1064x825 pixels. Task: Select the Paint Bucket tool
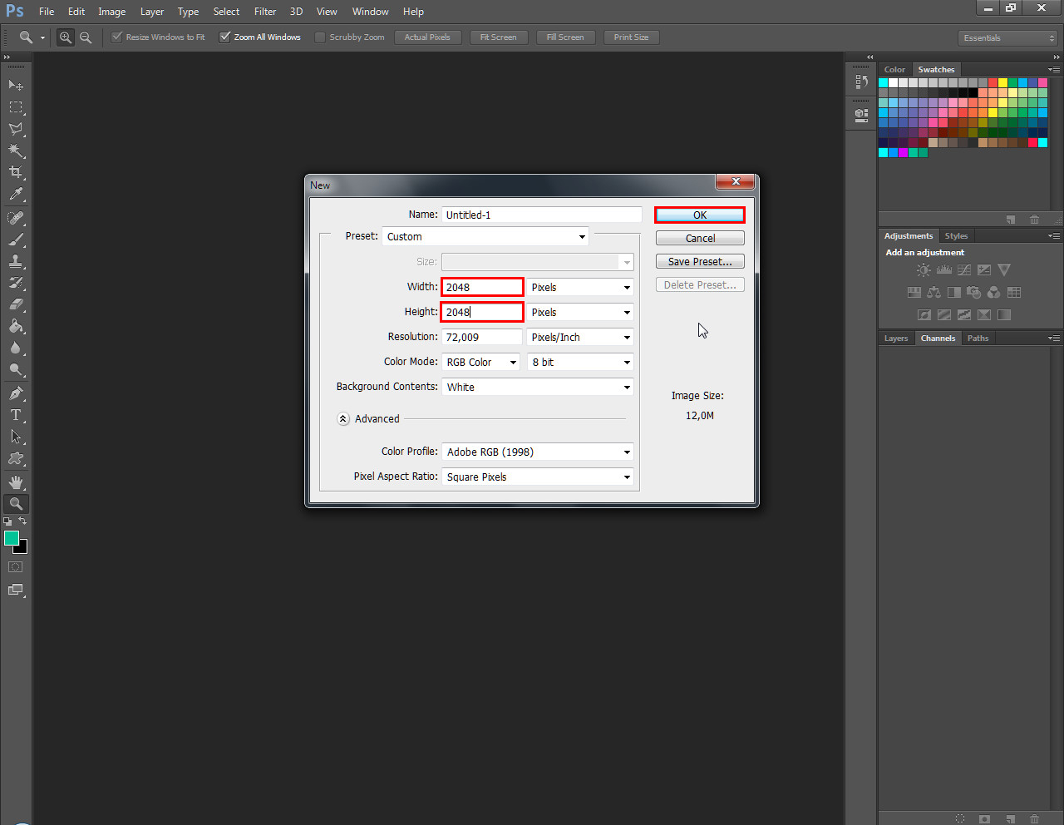pos(16,326)
